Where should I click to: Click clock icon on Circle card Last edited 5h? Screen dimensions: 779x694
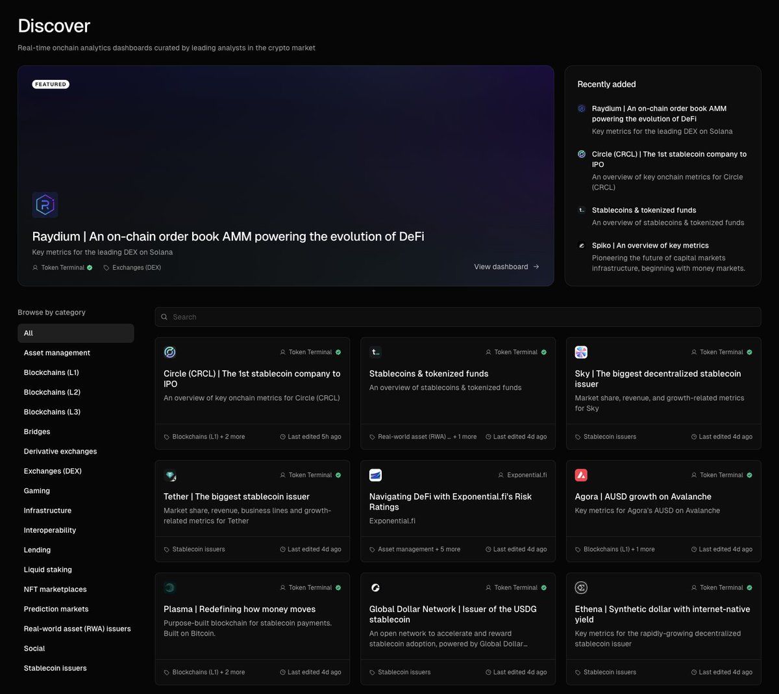[282, 437]
